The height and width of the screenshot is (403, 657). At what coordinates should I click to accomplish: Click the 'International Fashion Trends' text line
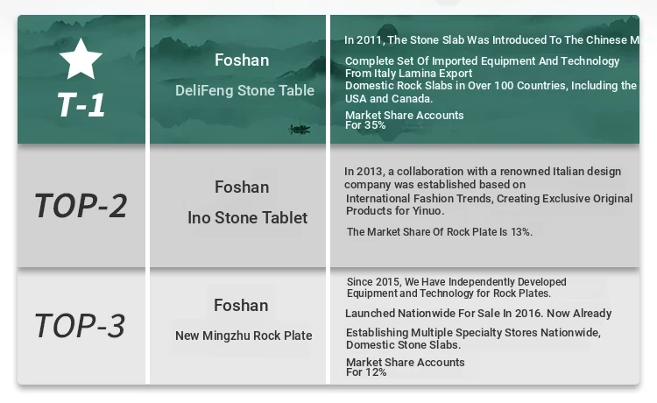489,199
